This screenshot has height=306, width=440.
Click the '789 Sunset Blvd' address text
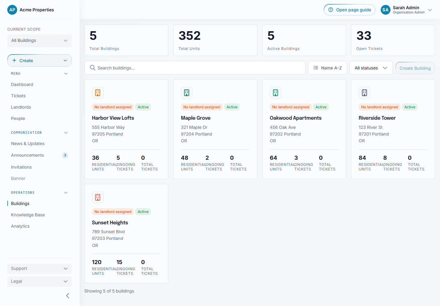point(108,232)
